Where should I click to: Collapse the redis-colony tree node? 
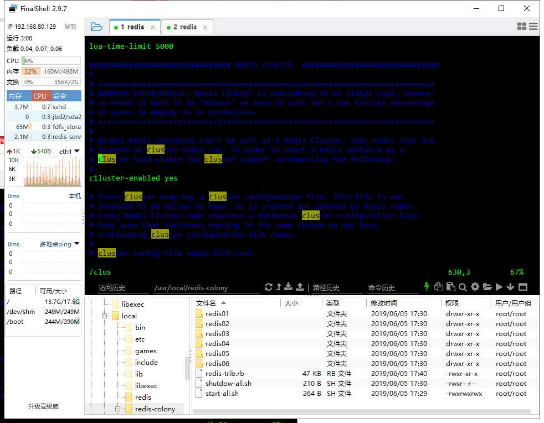(x=117, y=409)
